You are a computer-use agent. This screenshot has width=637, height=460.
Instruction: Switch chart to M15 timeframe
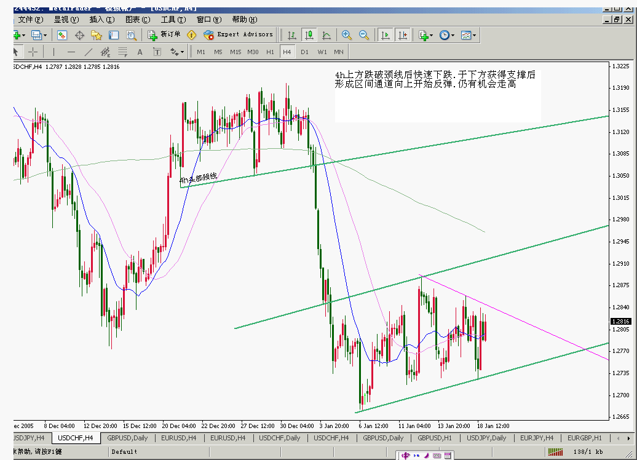pos(235,52)
